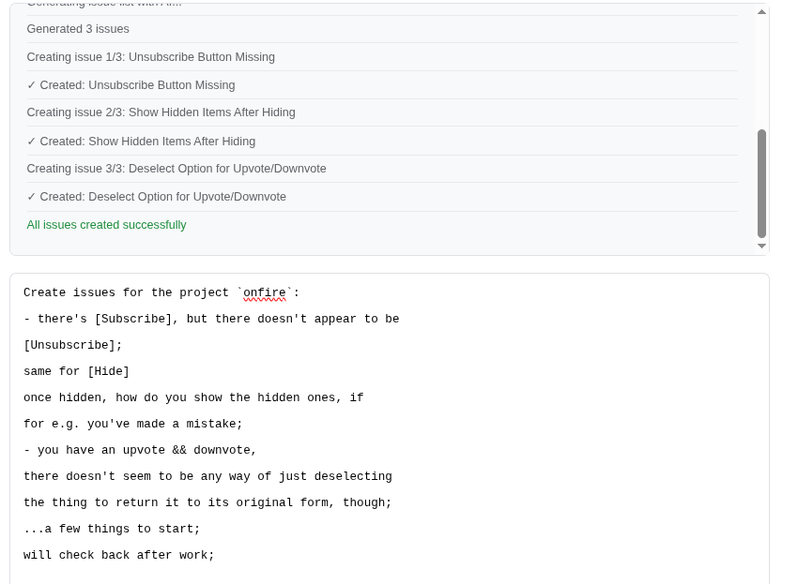Image resolution: width=798 pixels, height=584 pixels.
Task: Click the log panel scrollbar thumb
Action: click(x=761, y=183)
